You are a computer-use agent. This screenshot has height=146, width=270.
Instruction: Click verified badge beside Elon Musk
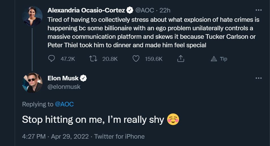[x=83, y=78]
